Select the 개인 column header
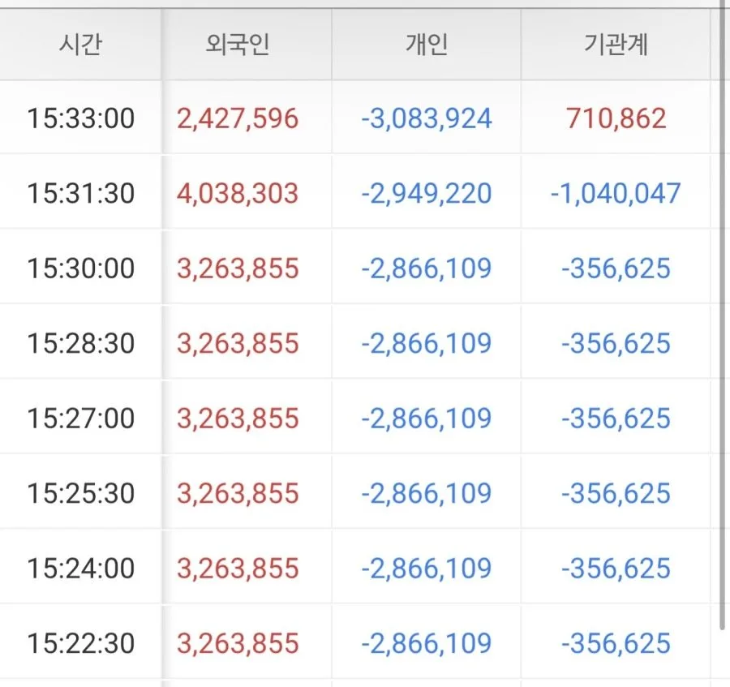 click(427, 45)
